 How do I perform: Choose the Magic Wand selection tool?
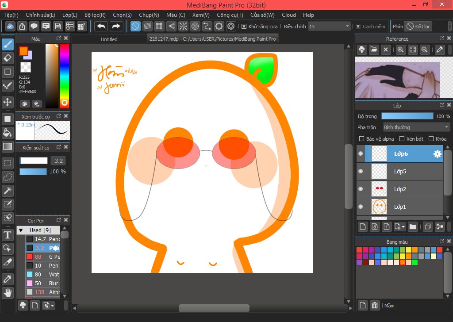(x=8, y=191)
